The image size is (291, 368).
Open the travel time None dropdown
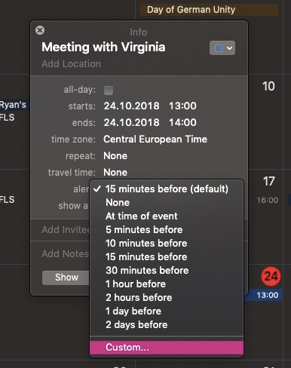(x=115, y=173)
